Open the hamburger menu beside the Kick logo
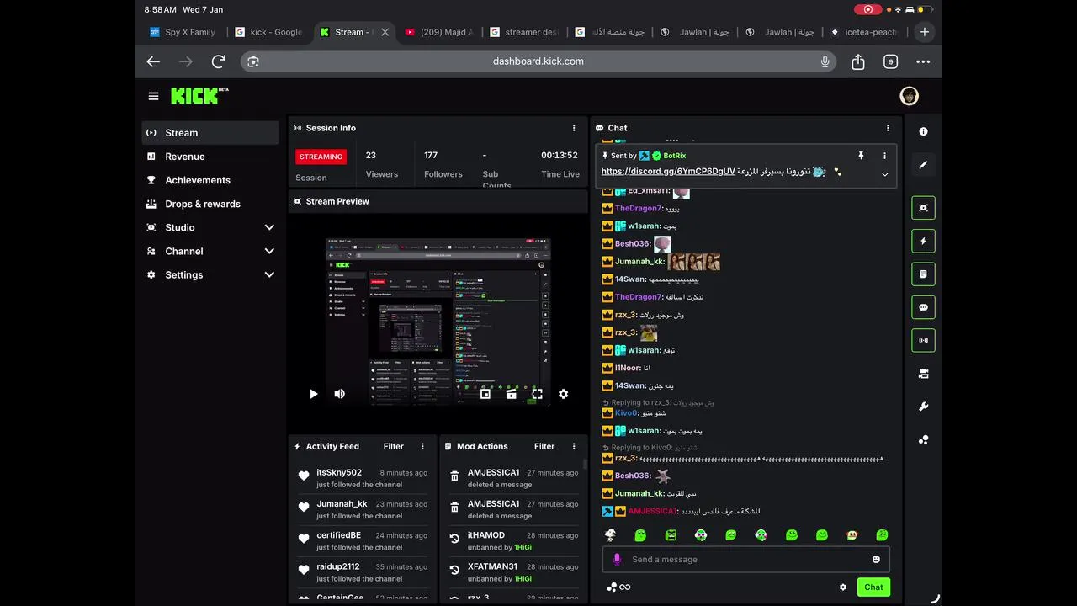The image size is (1077, 606). point(153,96)
